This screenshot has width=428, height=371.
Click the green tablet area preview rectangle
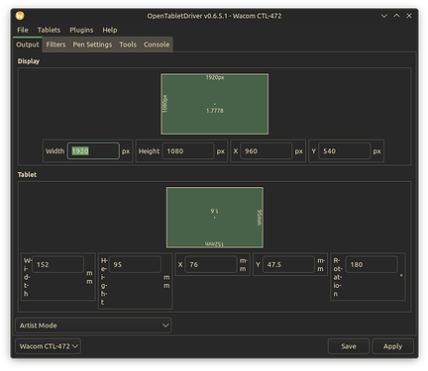tap(215, 218)
